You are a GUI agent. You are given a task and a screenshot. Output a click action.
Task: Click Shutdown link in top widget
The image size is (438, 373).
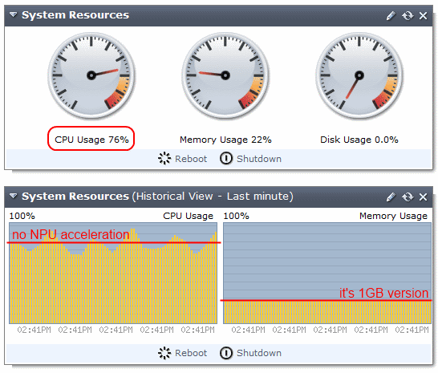tap(259, 159)
